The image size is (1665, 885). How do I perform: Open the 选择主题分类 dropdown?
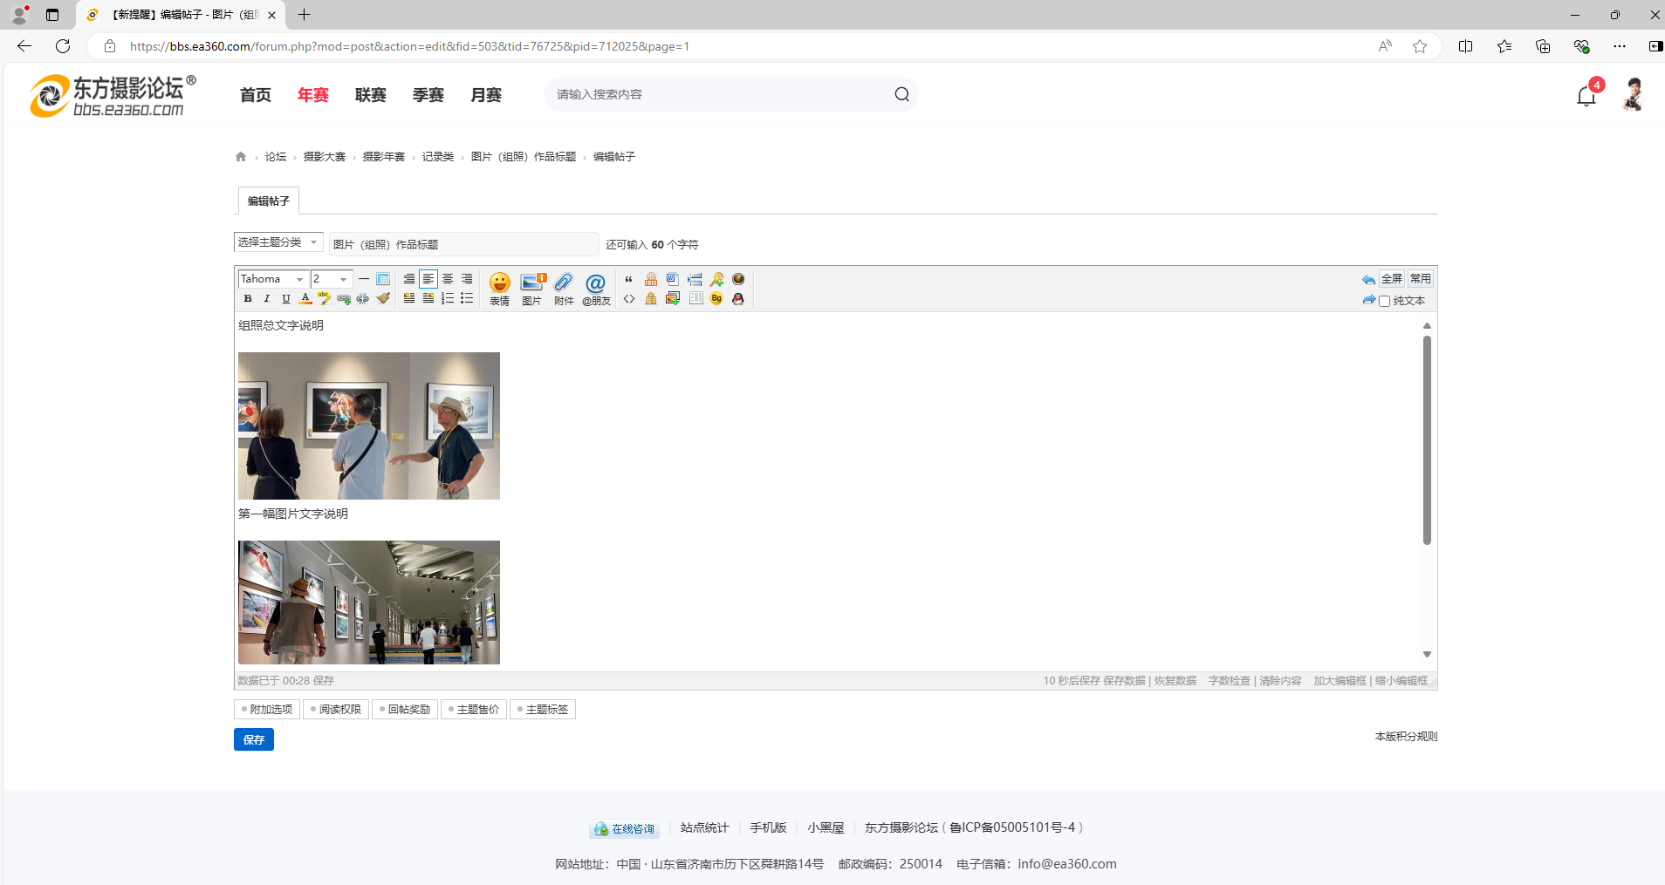click(x=277, y=242)
